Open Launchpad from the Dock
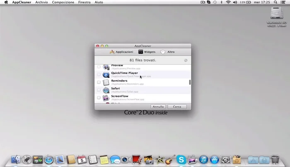The width and height of the screenshot is (290, 167). [27, 160]
